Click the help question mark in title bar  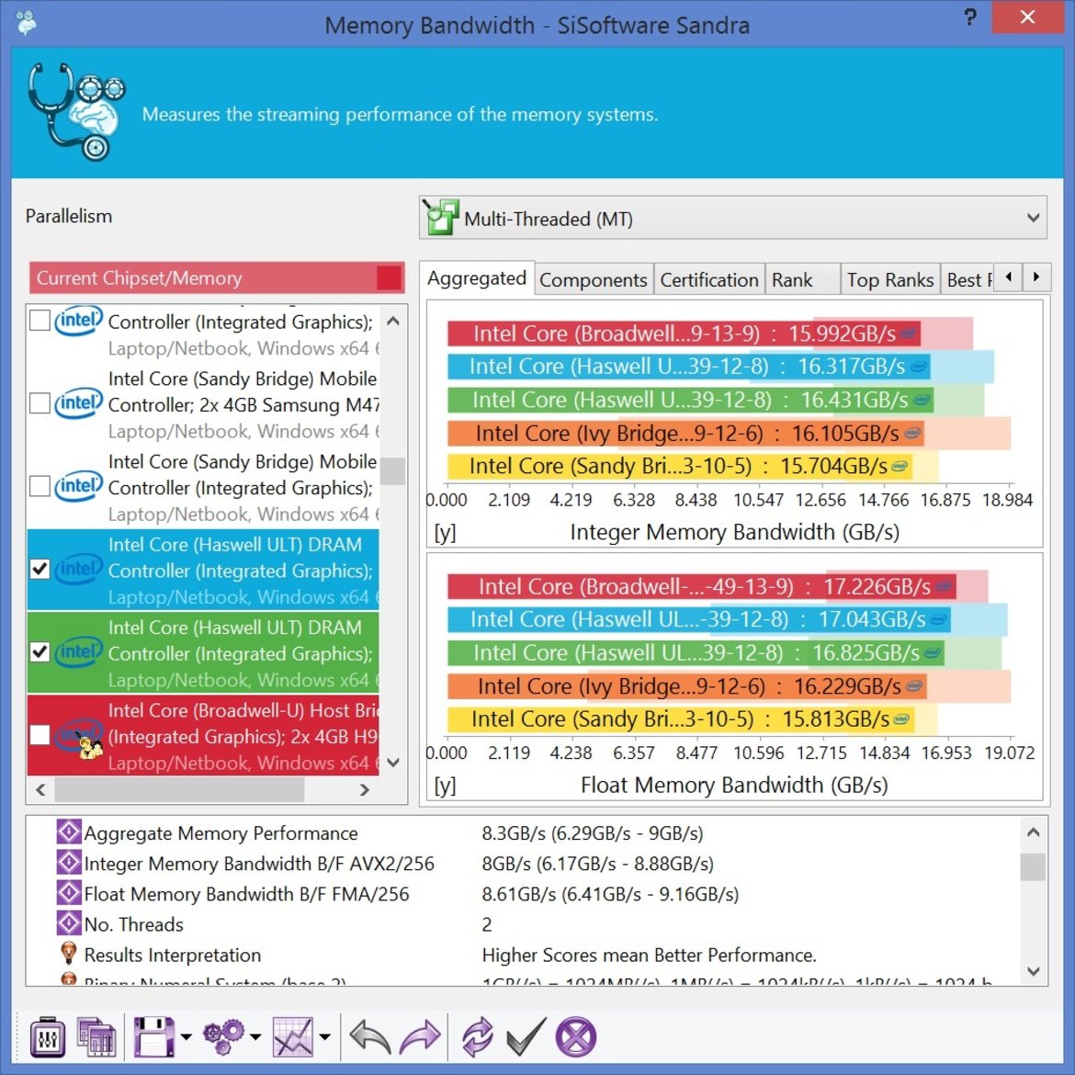969,17
